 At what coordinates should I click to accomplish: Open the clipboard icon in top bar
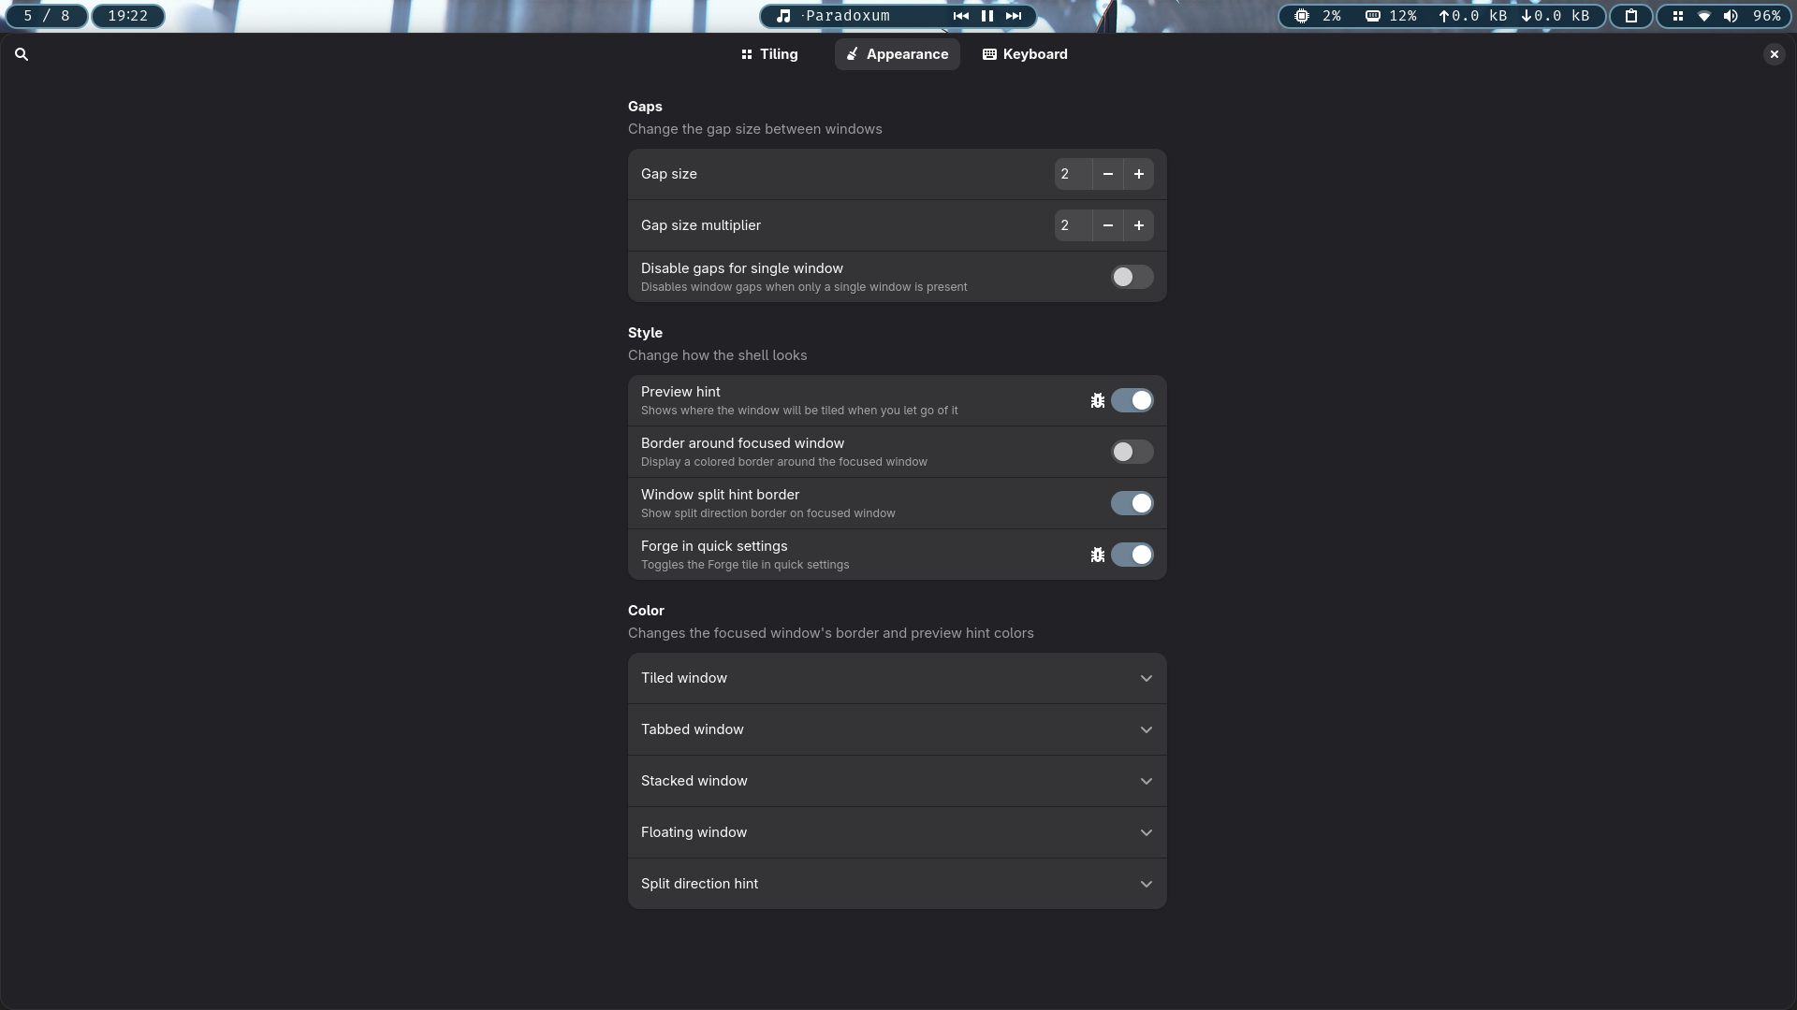1630,16
